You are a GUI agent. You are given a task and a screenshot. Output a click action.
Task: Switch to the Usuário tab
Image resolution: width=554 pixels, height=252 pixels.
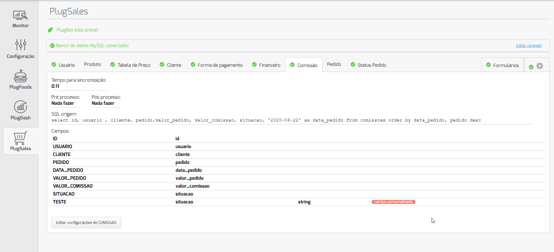point(63,65)
